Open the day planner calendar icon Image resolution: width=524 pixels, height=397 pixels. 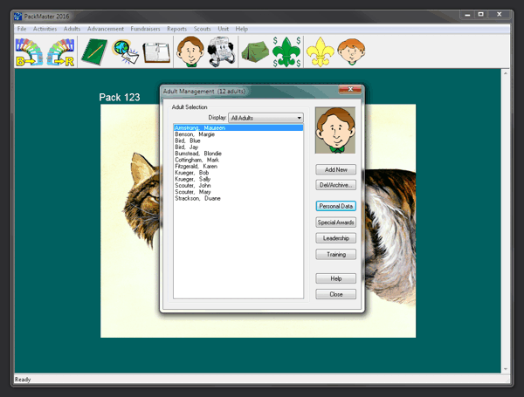(x=156, y=52)
